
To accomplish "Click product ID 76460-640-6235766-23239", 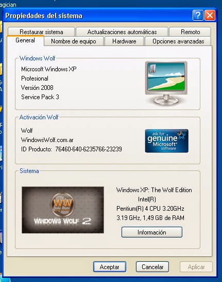I will (89, 149).
